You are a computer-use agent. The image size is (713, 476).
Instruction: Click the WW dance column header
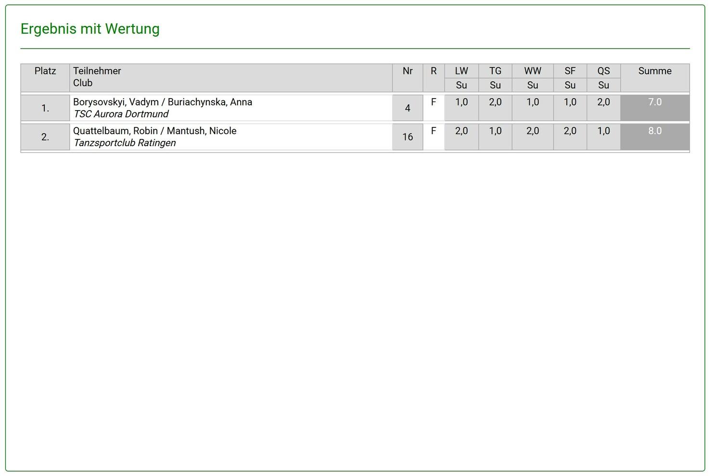(x=533, y=71)
